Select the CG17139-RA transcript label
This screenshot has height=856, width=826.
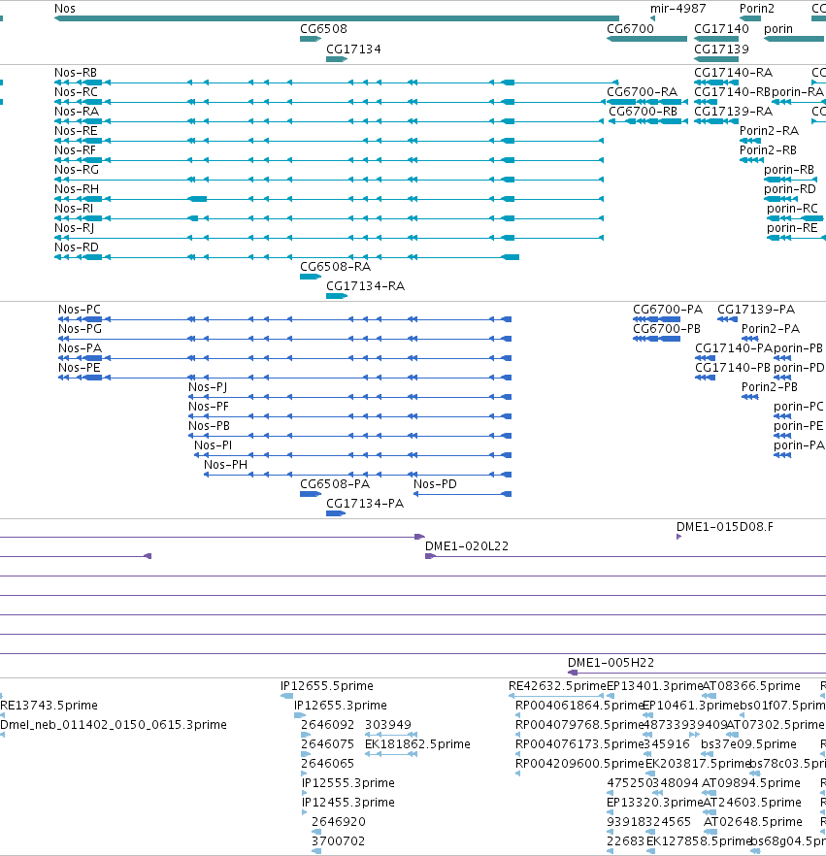[733, 112]
